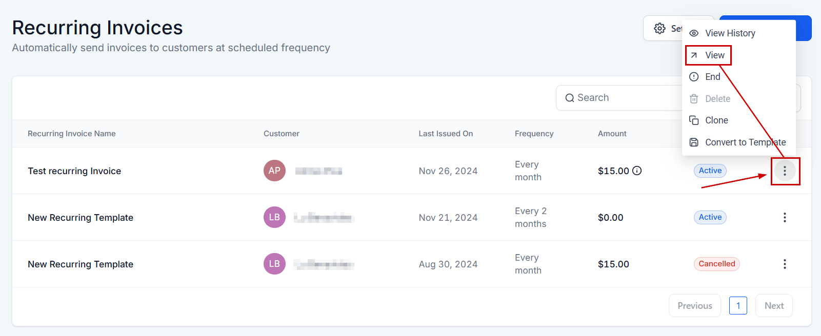Go to the Previous page
This screenshot has height=336, width=821.
click(x=695, y=306)
